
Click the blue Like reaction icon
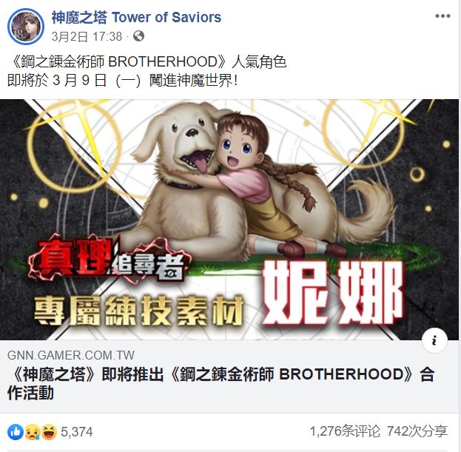point(16,432)
